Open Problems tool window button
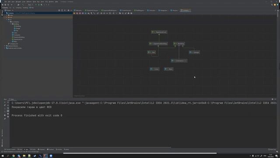 (41, 149)
